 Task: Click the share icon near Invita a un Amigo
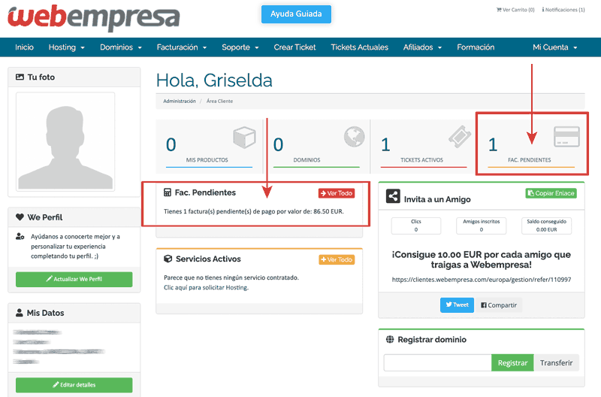(x=393, y=196)
